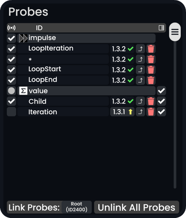
Task: Open the hamburger menu
Action: (175, 32)
